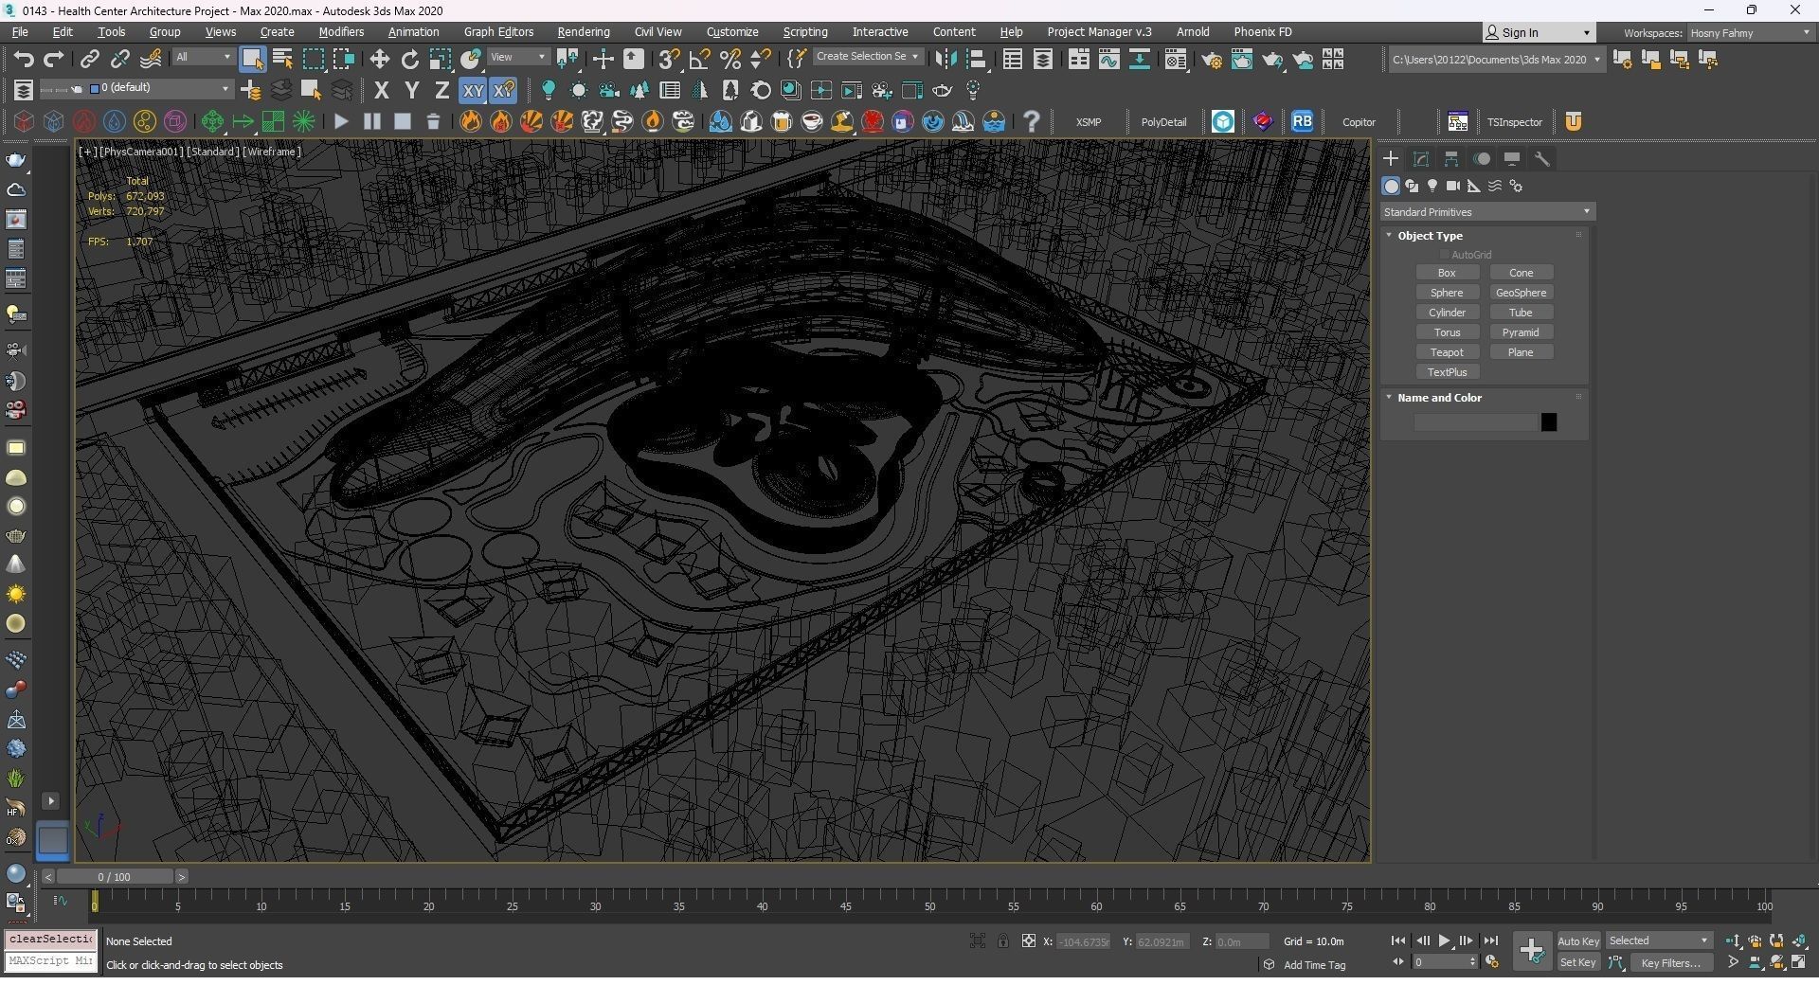
Task: Create a Teapot primitive
Action: click(x=1447, y=352)
